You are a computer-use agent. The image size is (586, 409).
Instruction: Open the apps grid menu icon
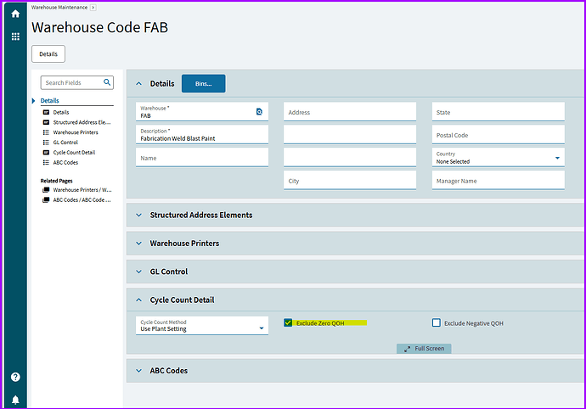(15, 36)
